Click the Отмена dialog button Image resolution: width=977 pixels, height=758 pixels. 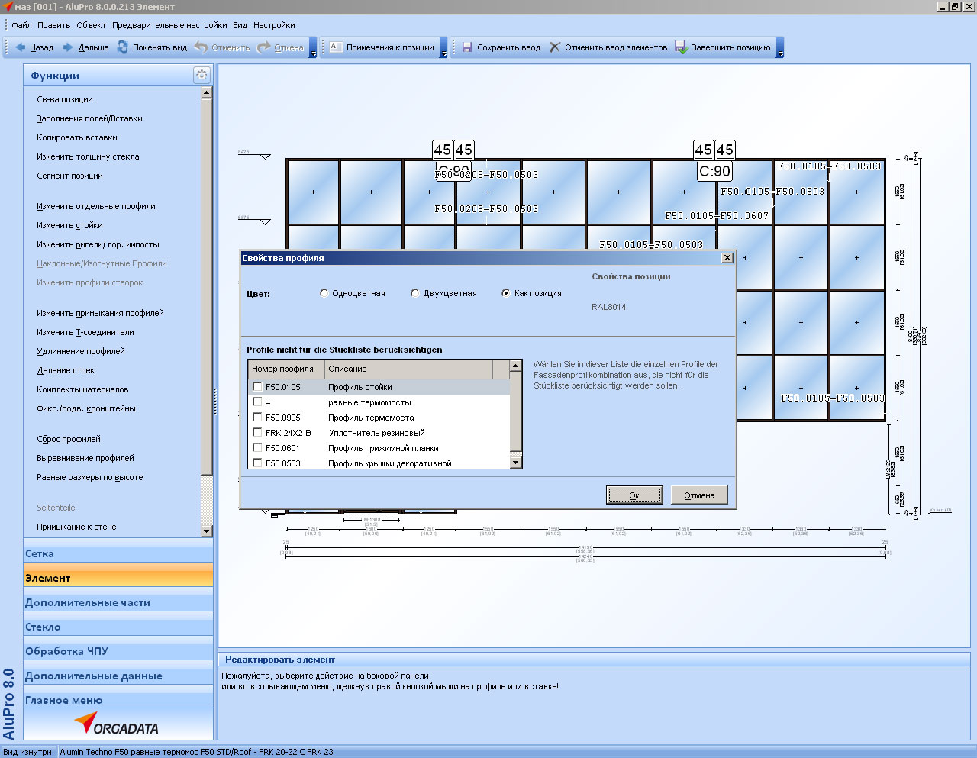698,495
